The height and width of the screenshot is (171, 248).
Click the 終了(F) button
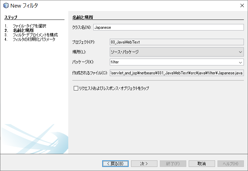173,163
